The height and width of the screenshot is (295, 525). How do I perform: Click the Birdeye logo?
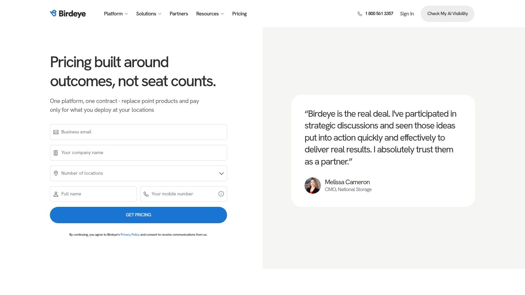click(68, 13)
